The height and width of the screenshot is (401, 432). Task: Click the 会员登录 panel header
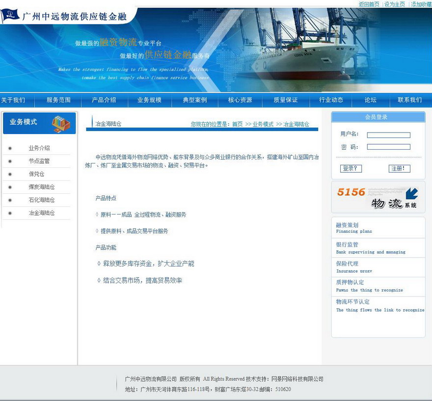point(378,117)
